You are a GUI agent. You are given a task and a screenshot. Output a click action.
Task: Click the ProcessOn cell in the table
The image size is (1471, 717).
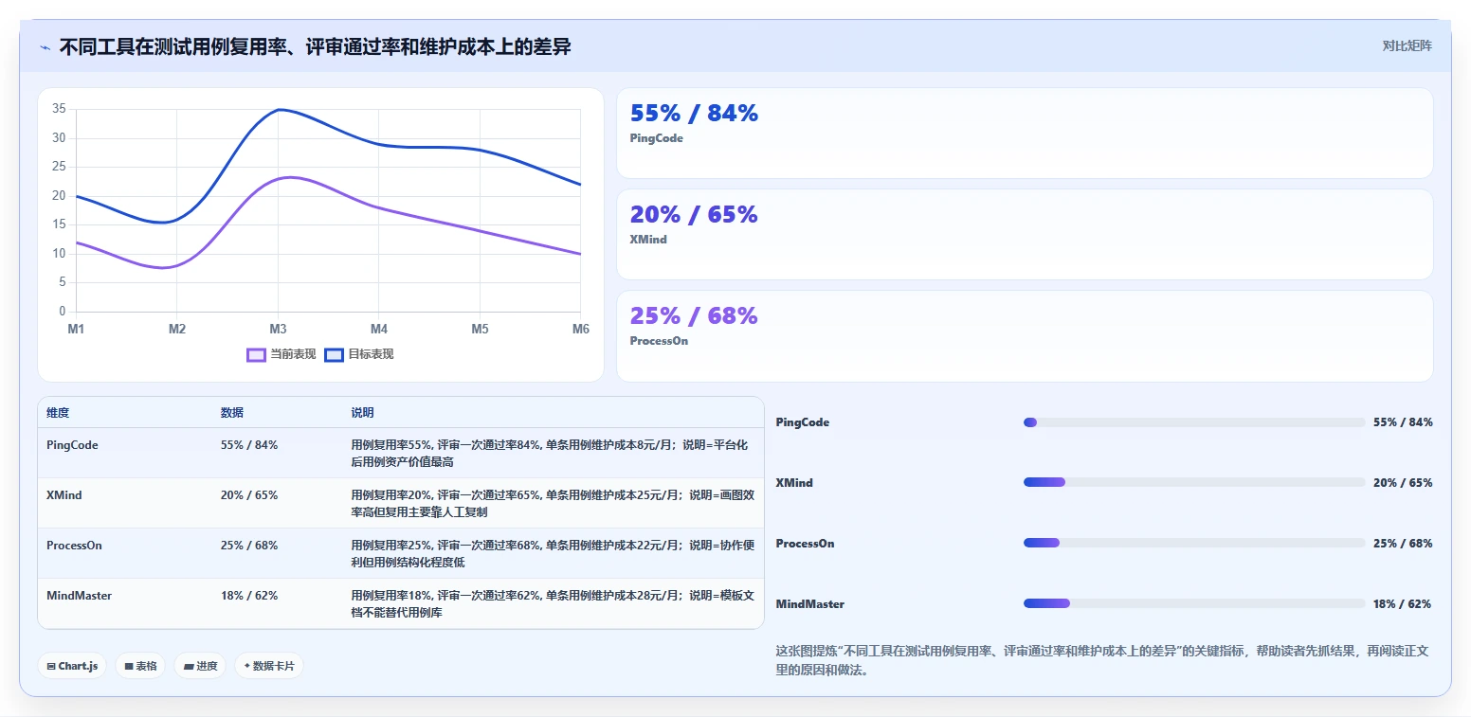click(74, 546)
